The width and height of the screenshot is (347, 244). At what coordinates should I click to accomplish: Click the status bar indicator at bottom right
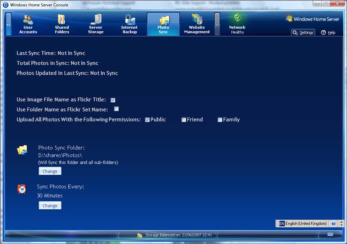pos(330,234)
